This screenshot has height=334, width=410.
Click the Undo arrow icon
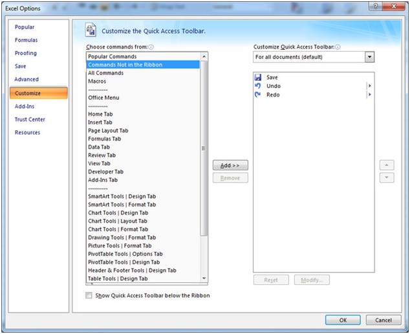pyautogui.click(x=258, y=86)
